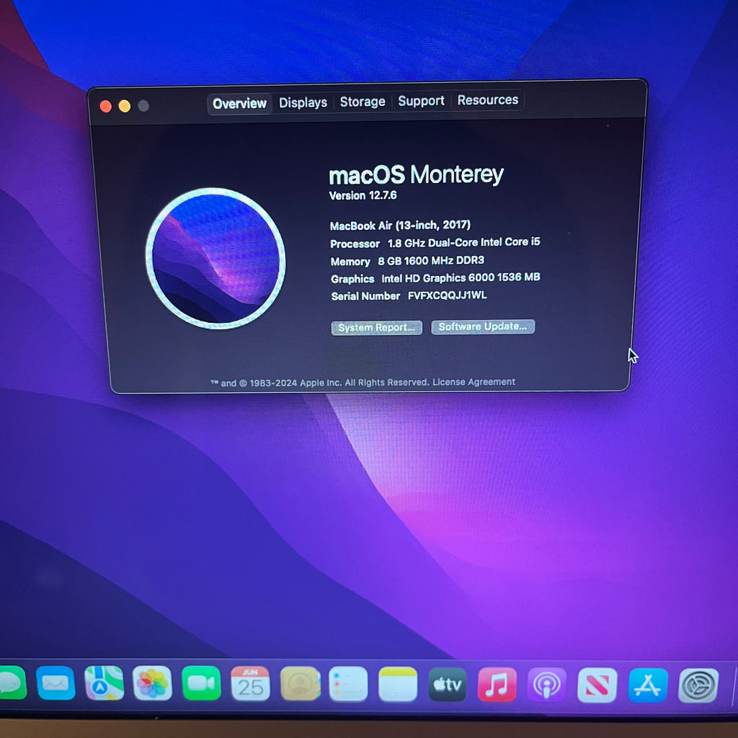Click the 8 GB 1600 MHz DDR3 text
Image resolution: width=738 pixels, height=738 pixels.
pos(431,260)
